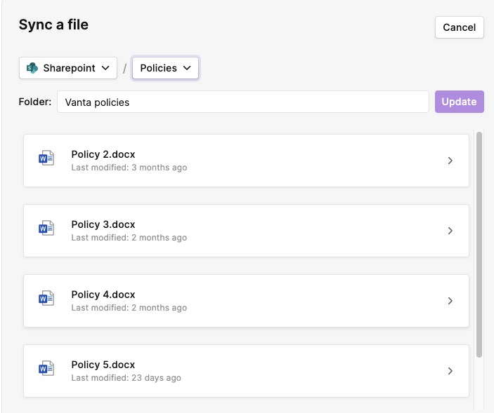
Task: Click the chevron arrow on Policy 3.docx row
Action: point(450,231)
